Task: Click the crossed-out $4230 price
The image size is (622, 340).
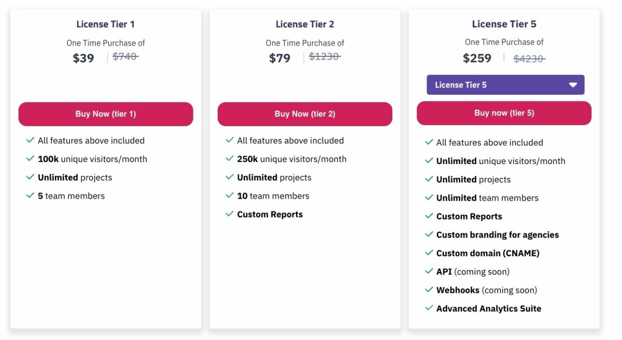Action: (x=529, y=59)
